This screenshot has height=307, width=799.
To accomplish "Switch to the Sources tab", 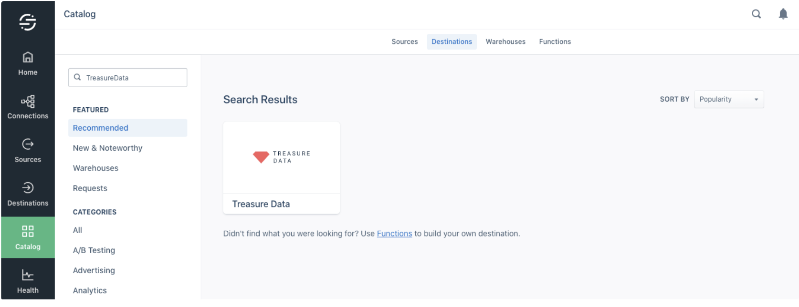I will coord(404,41).
